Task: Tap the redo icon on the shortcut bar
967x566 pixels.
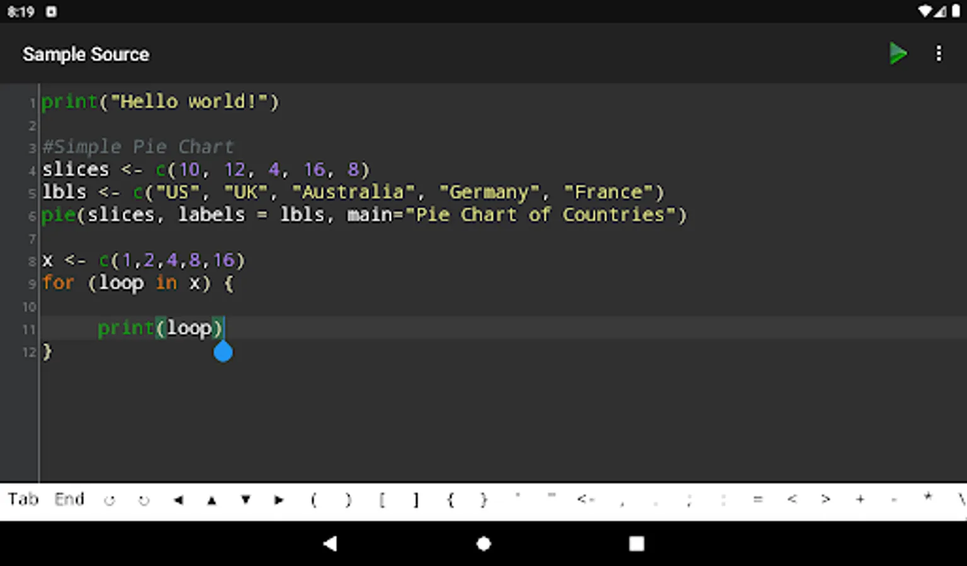Action: point(144,501)
